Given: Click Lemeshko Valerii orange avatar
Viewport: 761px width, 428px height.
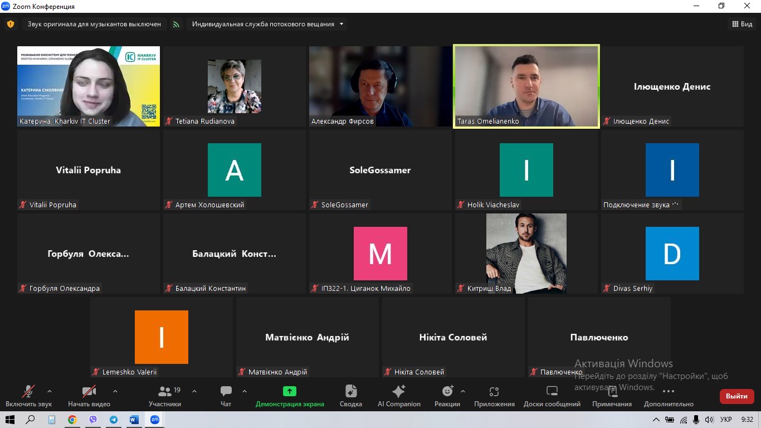Looking at the screenshot, I should tap(162, 337).
